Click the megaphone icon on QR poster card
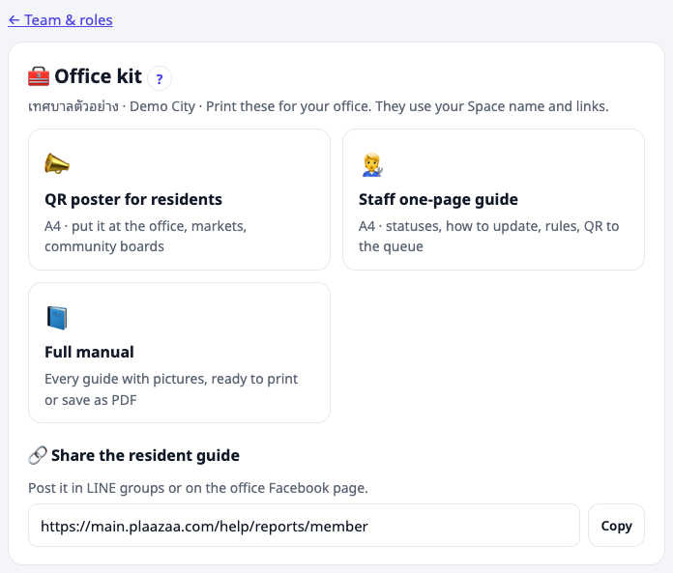This screenshot has width=673, height=573. (x=57, y=164)
